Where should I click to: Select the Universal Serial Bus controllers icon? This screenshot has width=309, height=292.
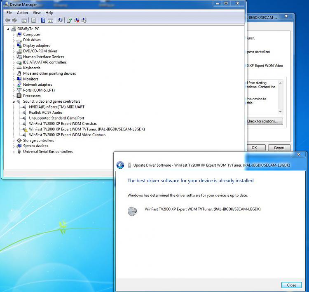pyautogui.click(x=19, y=151)
